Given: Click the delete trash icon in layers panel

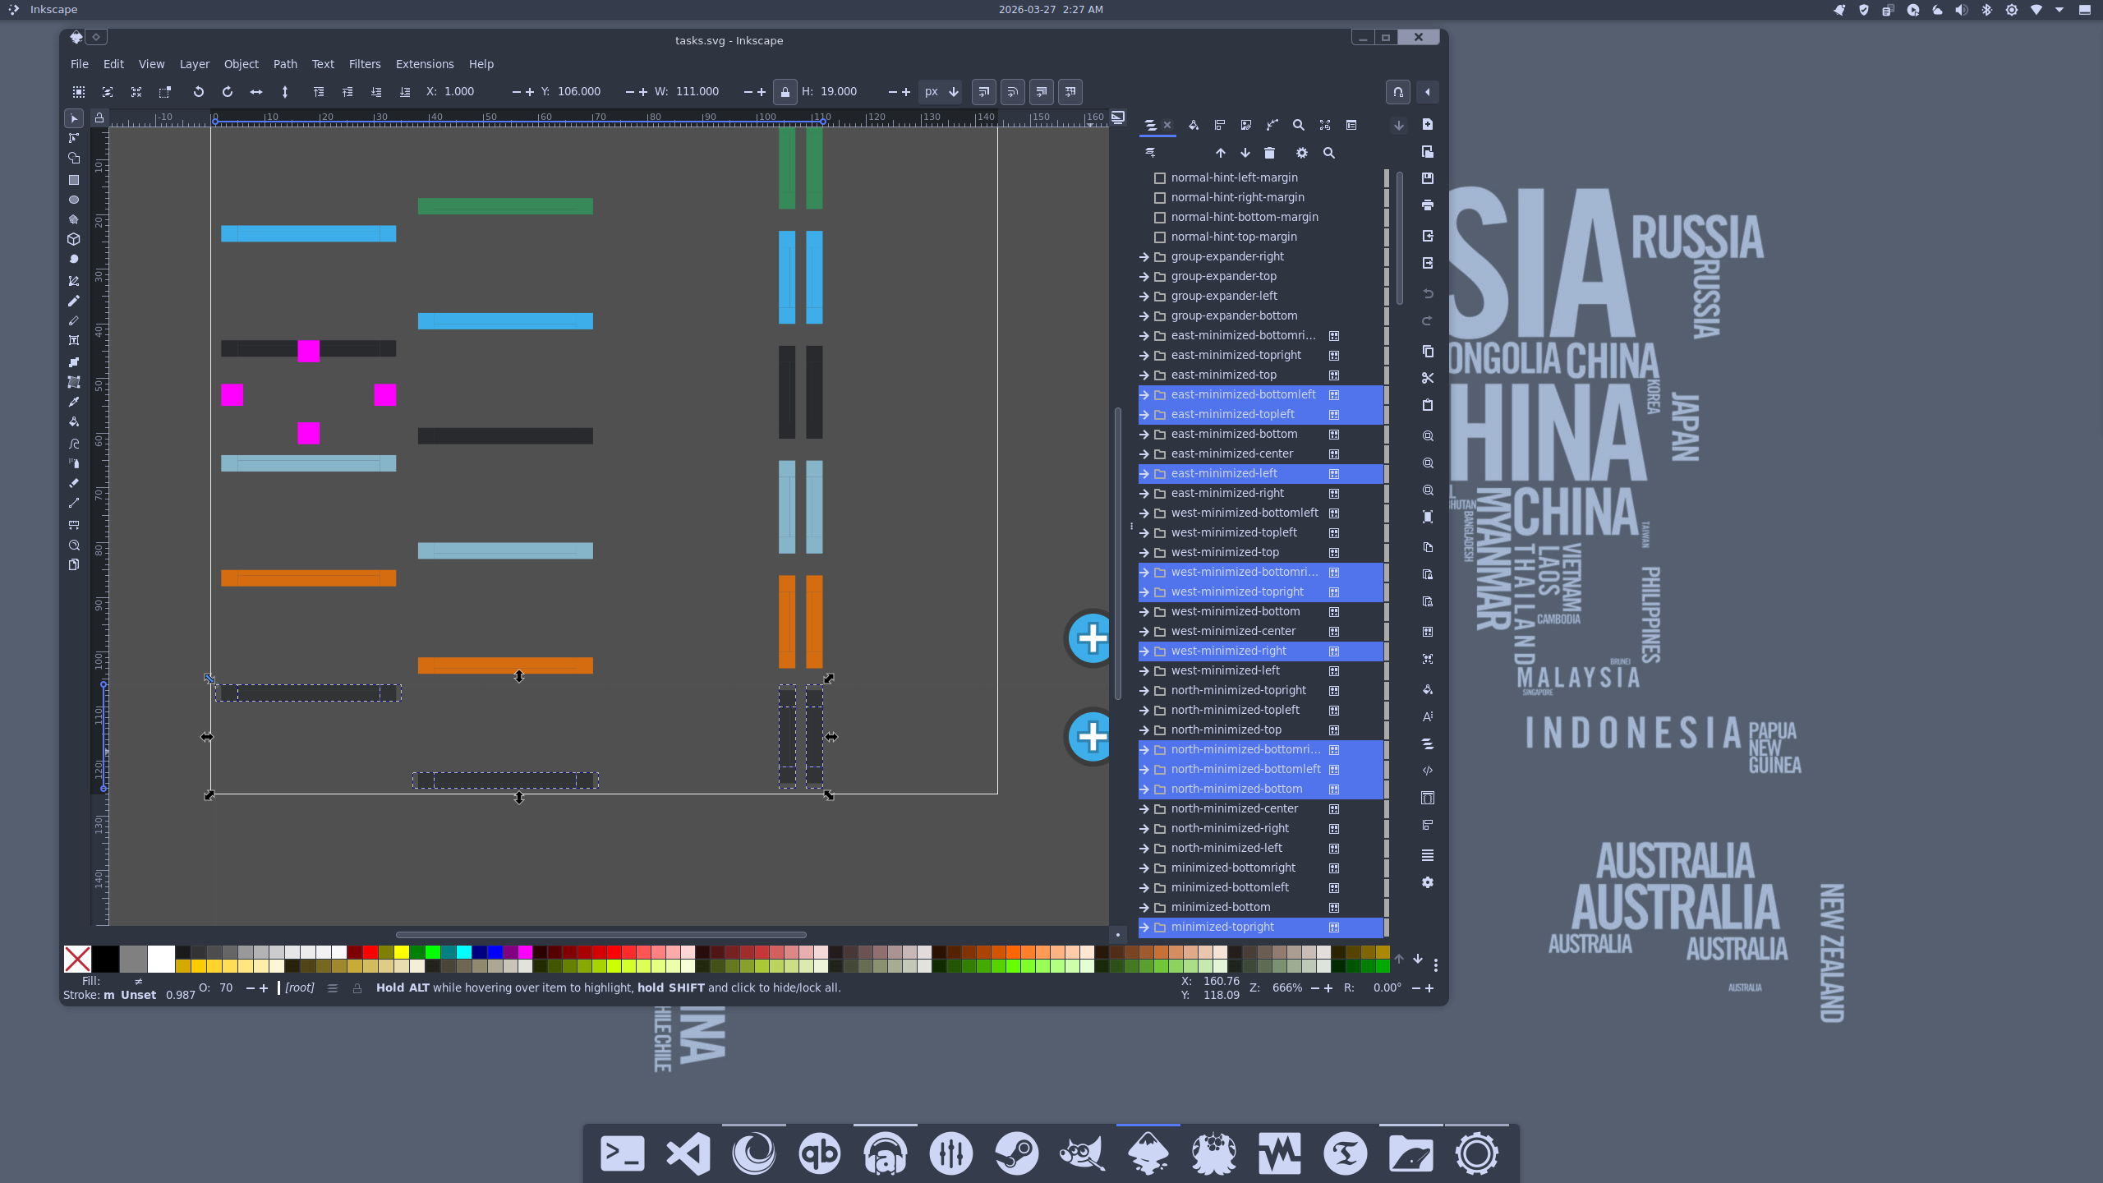Looking at the screenshot, I should [1269, 153].
